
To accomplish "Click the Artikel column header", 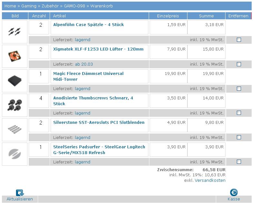I will pyautogui.click(x=99, y=16).
